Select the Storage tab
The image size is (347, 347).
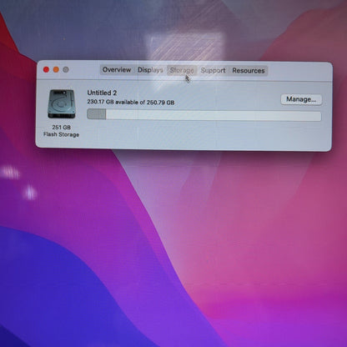click(182, 70)
